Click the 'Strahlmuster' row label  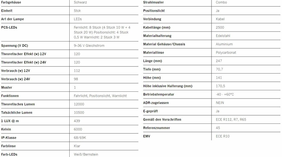153,2
